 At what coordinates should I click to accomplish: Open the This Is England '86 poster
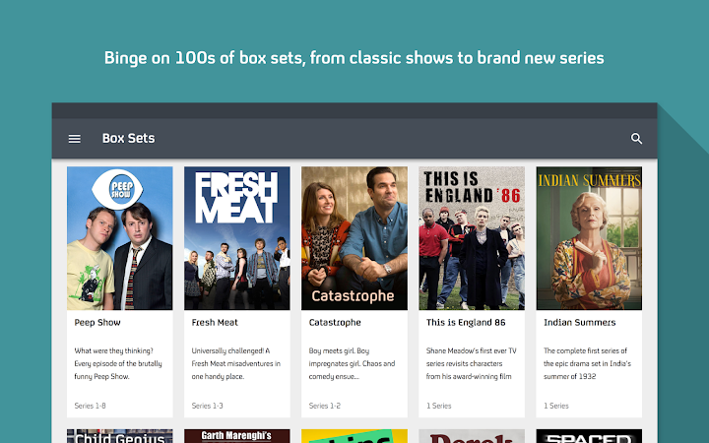(472, 238)
